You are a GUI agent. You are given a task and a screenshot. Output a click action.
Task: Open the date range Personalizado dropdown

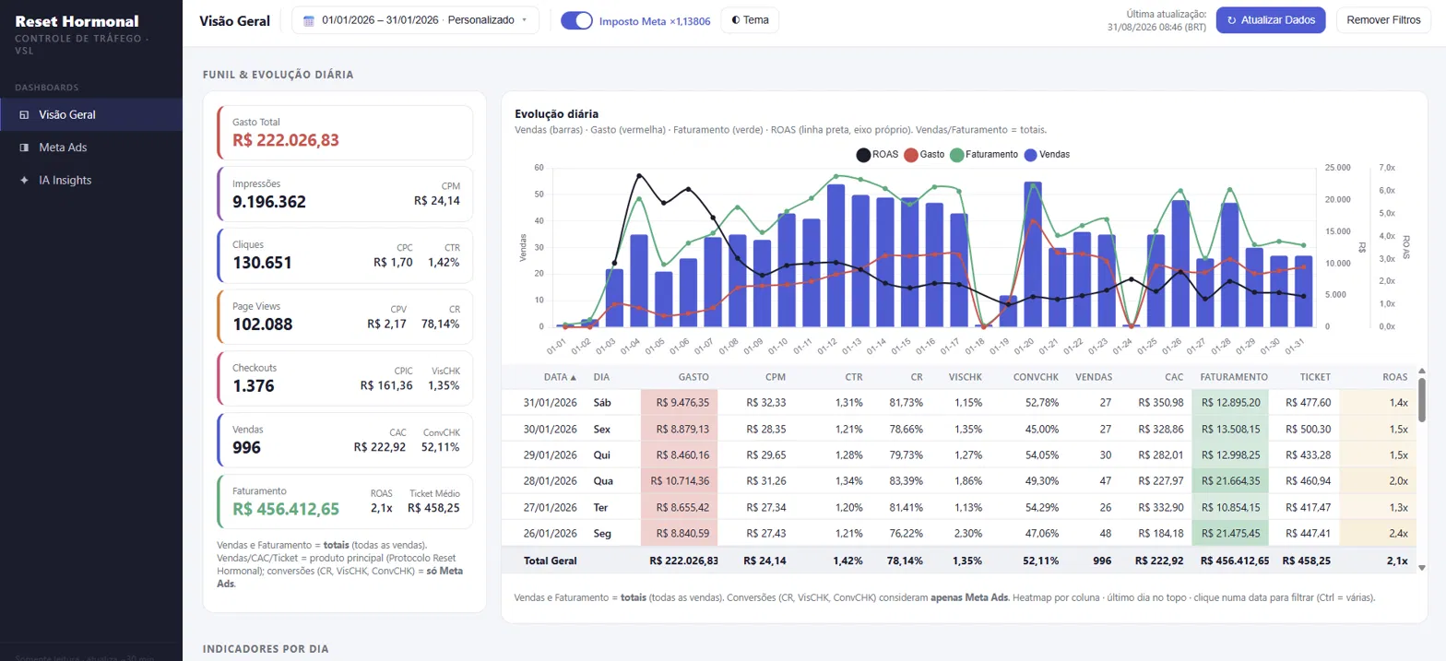415,20
